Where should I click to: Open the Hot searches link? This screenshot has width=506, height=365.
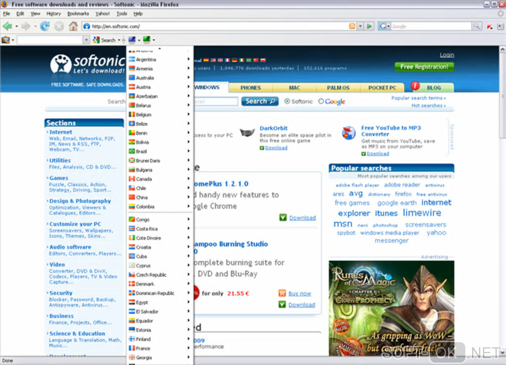[x=428, y=106]
